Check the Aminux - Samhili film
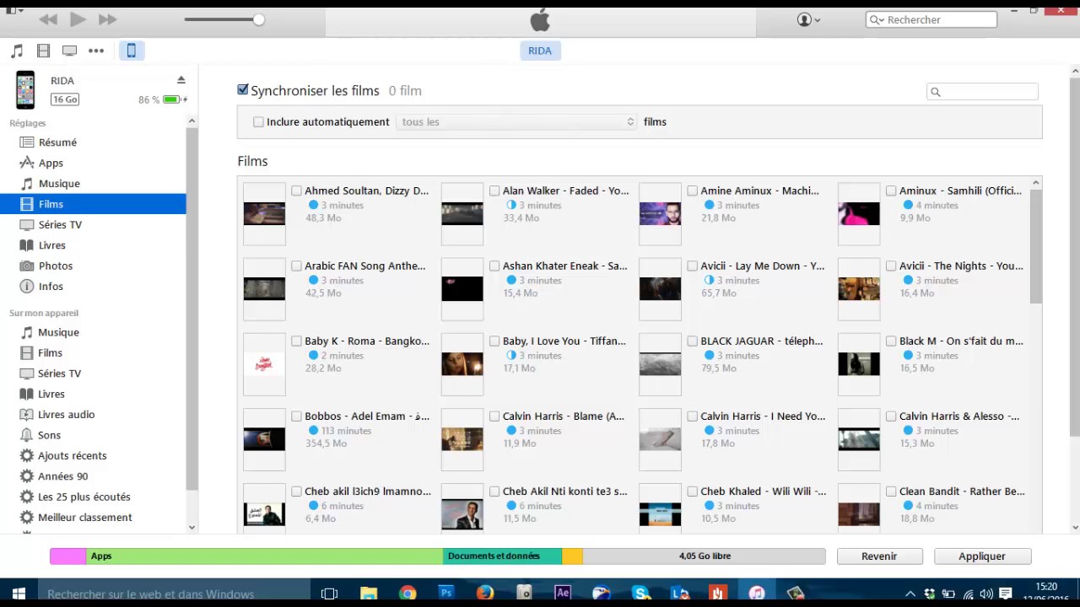The height and width of the screenshot is (607, 1080). point(891,191)
